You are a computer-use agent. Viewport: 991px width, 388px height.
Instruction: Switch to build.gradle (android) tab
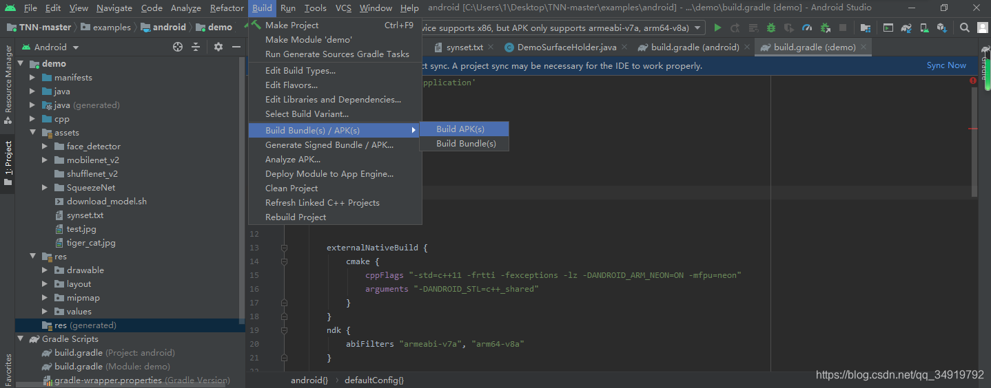[695, 47]
